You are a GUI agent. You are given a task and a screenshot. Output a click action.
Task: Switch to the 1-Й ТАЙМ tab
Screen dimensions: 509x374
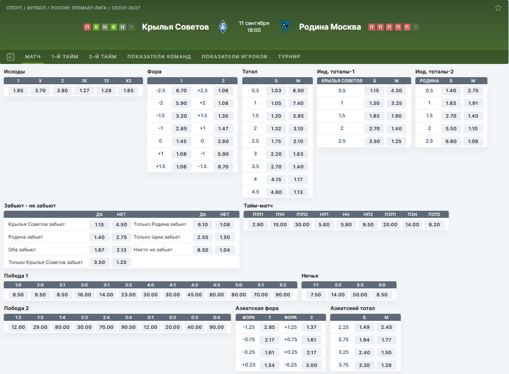pyautogui.click(x=64, y=56)
